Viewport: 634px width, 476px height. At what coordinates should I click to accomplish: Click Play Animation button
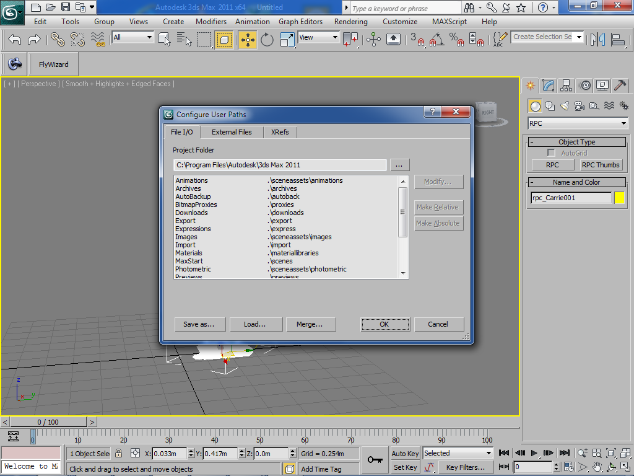pyautogui.click(x=534, y=453)
